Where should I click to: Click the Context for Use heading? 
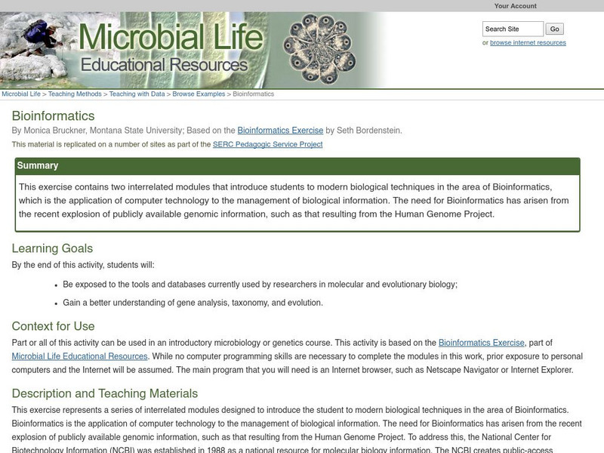pos(53,326)
